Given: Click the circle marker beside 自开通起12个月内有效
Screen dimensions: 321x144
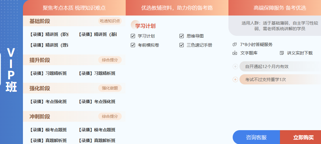Looking at the screenshot, I should point(235,66).
